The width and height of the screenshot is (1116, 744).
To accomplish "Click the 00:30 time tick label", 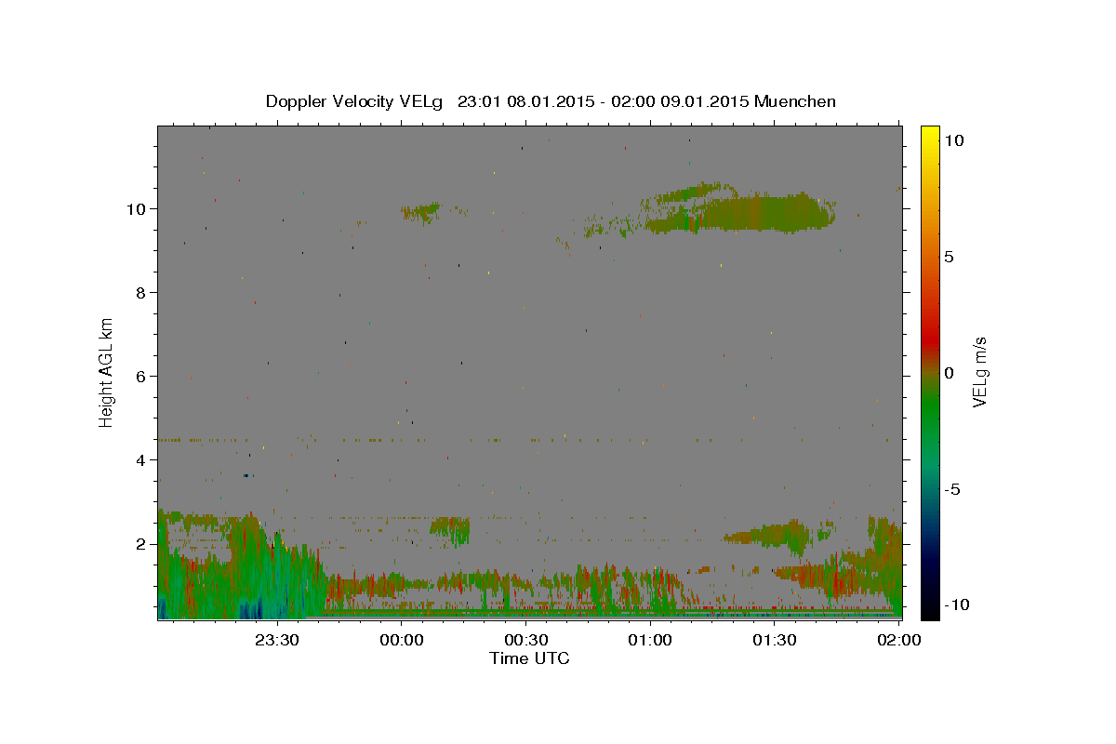I will tap(526, 640).
